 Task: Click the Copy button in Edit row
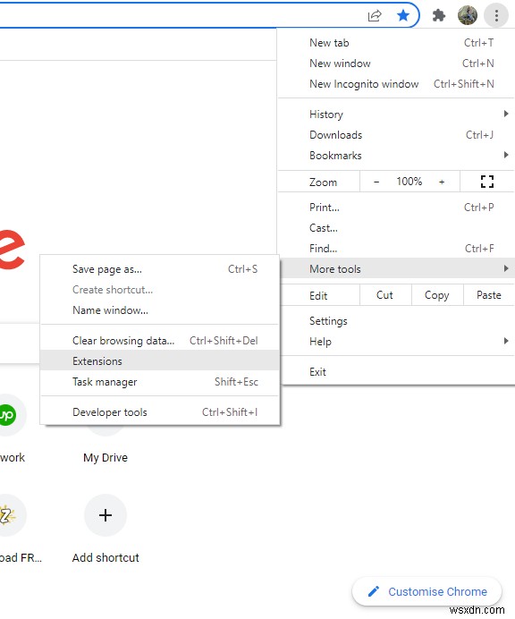point(437,295)
